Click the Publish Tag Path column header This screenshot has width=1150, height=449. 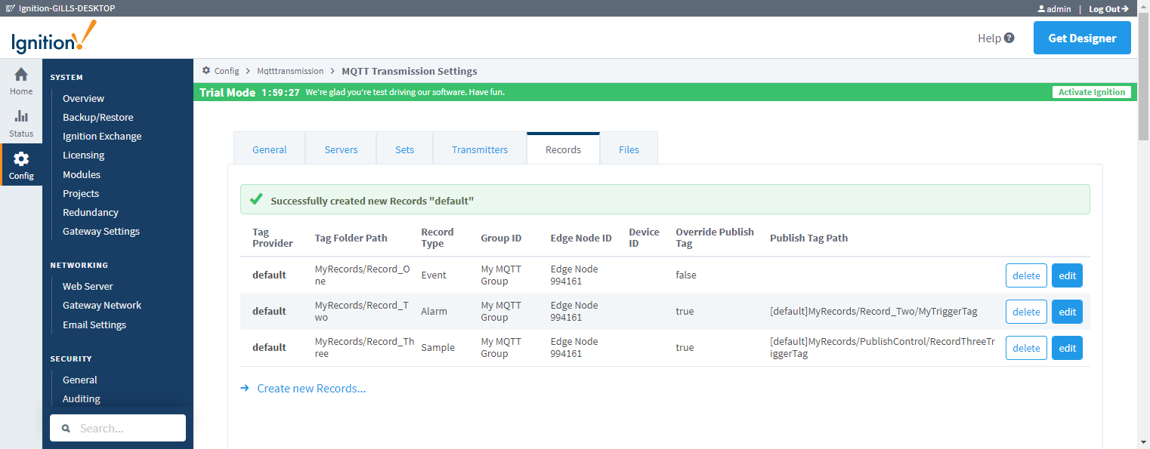click(808, 238)
